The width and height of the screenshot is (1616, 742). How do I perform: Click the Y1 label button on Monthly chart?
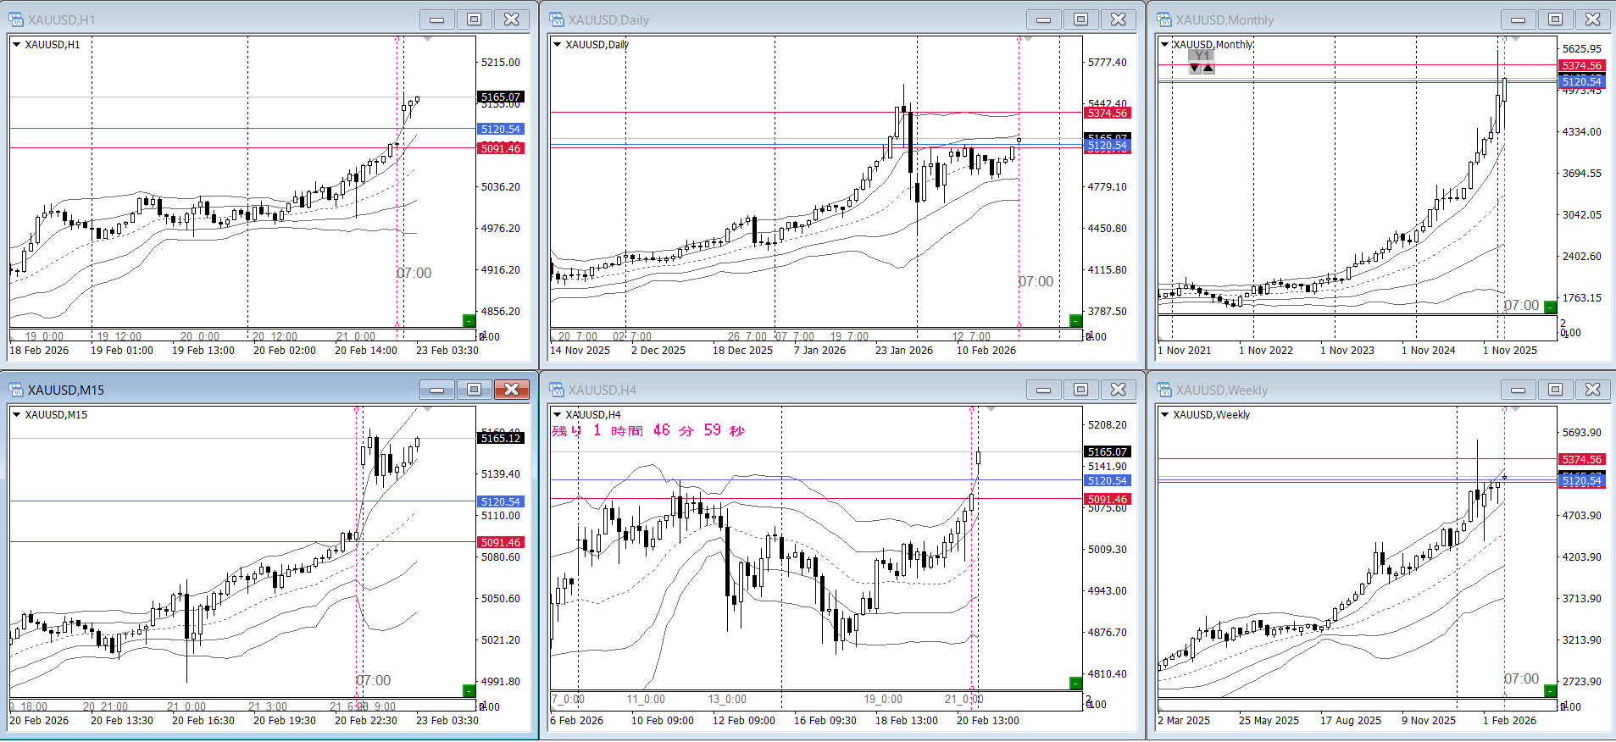click(x=1202, y=56)
